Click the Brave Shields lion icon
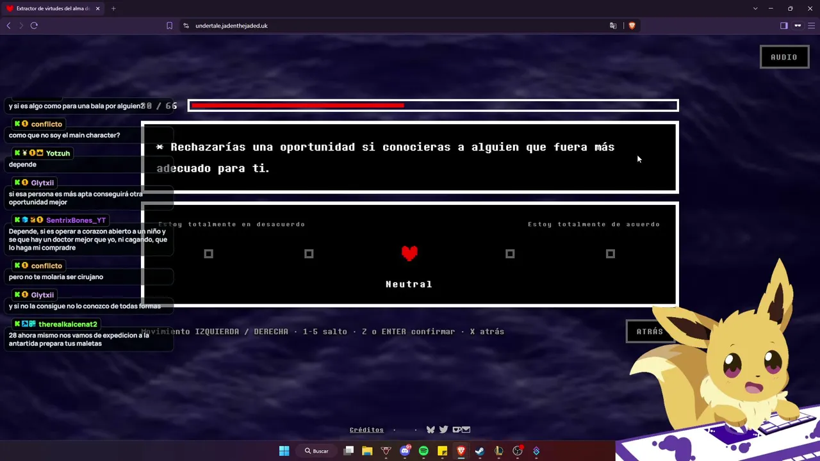Screen dimensions: 820x461 (x=632, y=26)
